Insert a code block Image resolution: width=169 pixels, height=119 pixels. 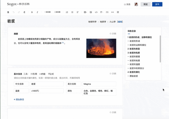pos(96,12)
